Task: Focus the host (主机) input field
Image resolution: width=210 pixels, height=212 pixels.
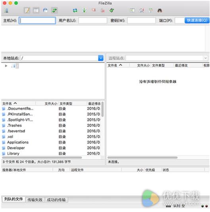Action: [37, 21]
